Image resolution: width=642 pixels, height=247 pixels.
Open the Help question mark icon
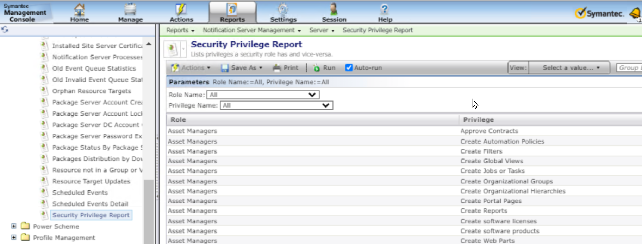tap(385, 9)
